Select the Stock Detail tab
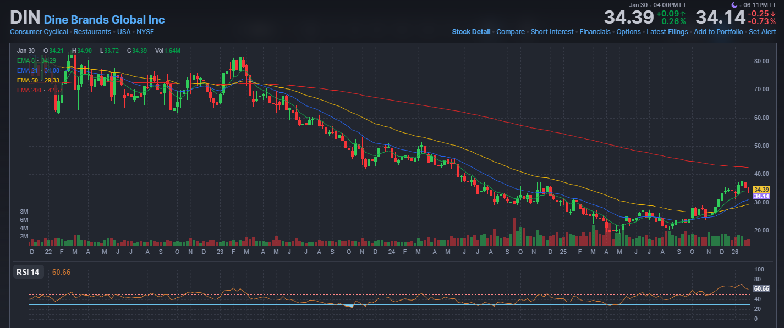 click(471, 32)
